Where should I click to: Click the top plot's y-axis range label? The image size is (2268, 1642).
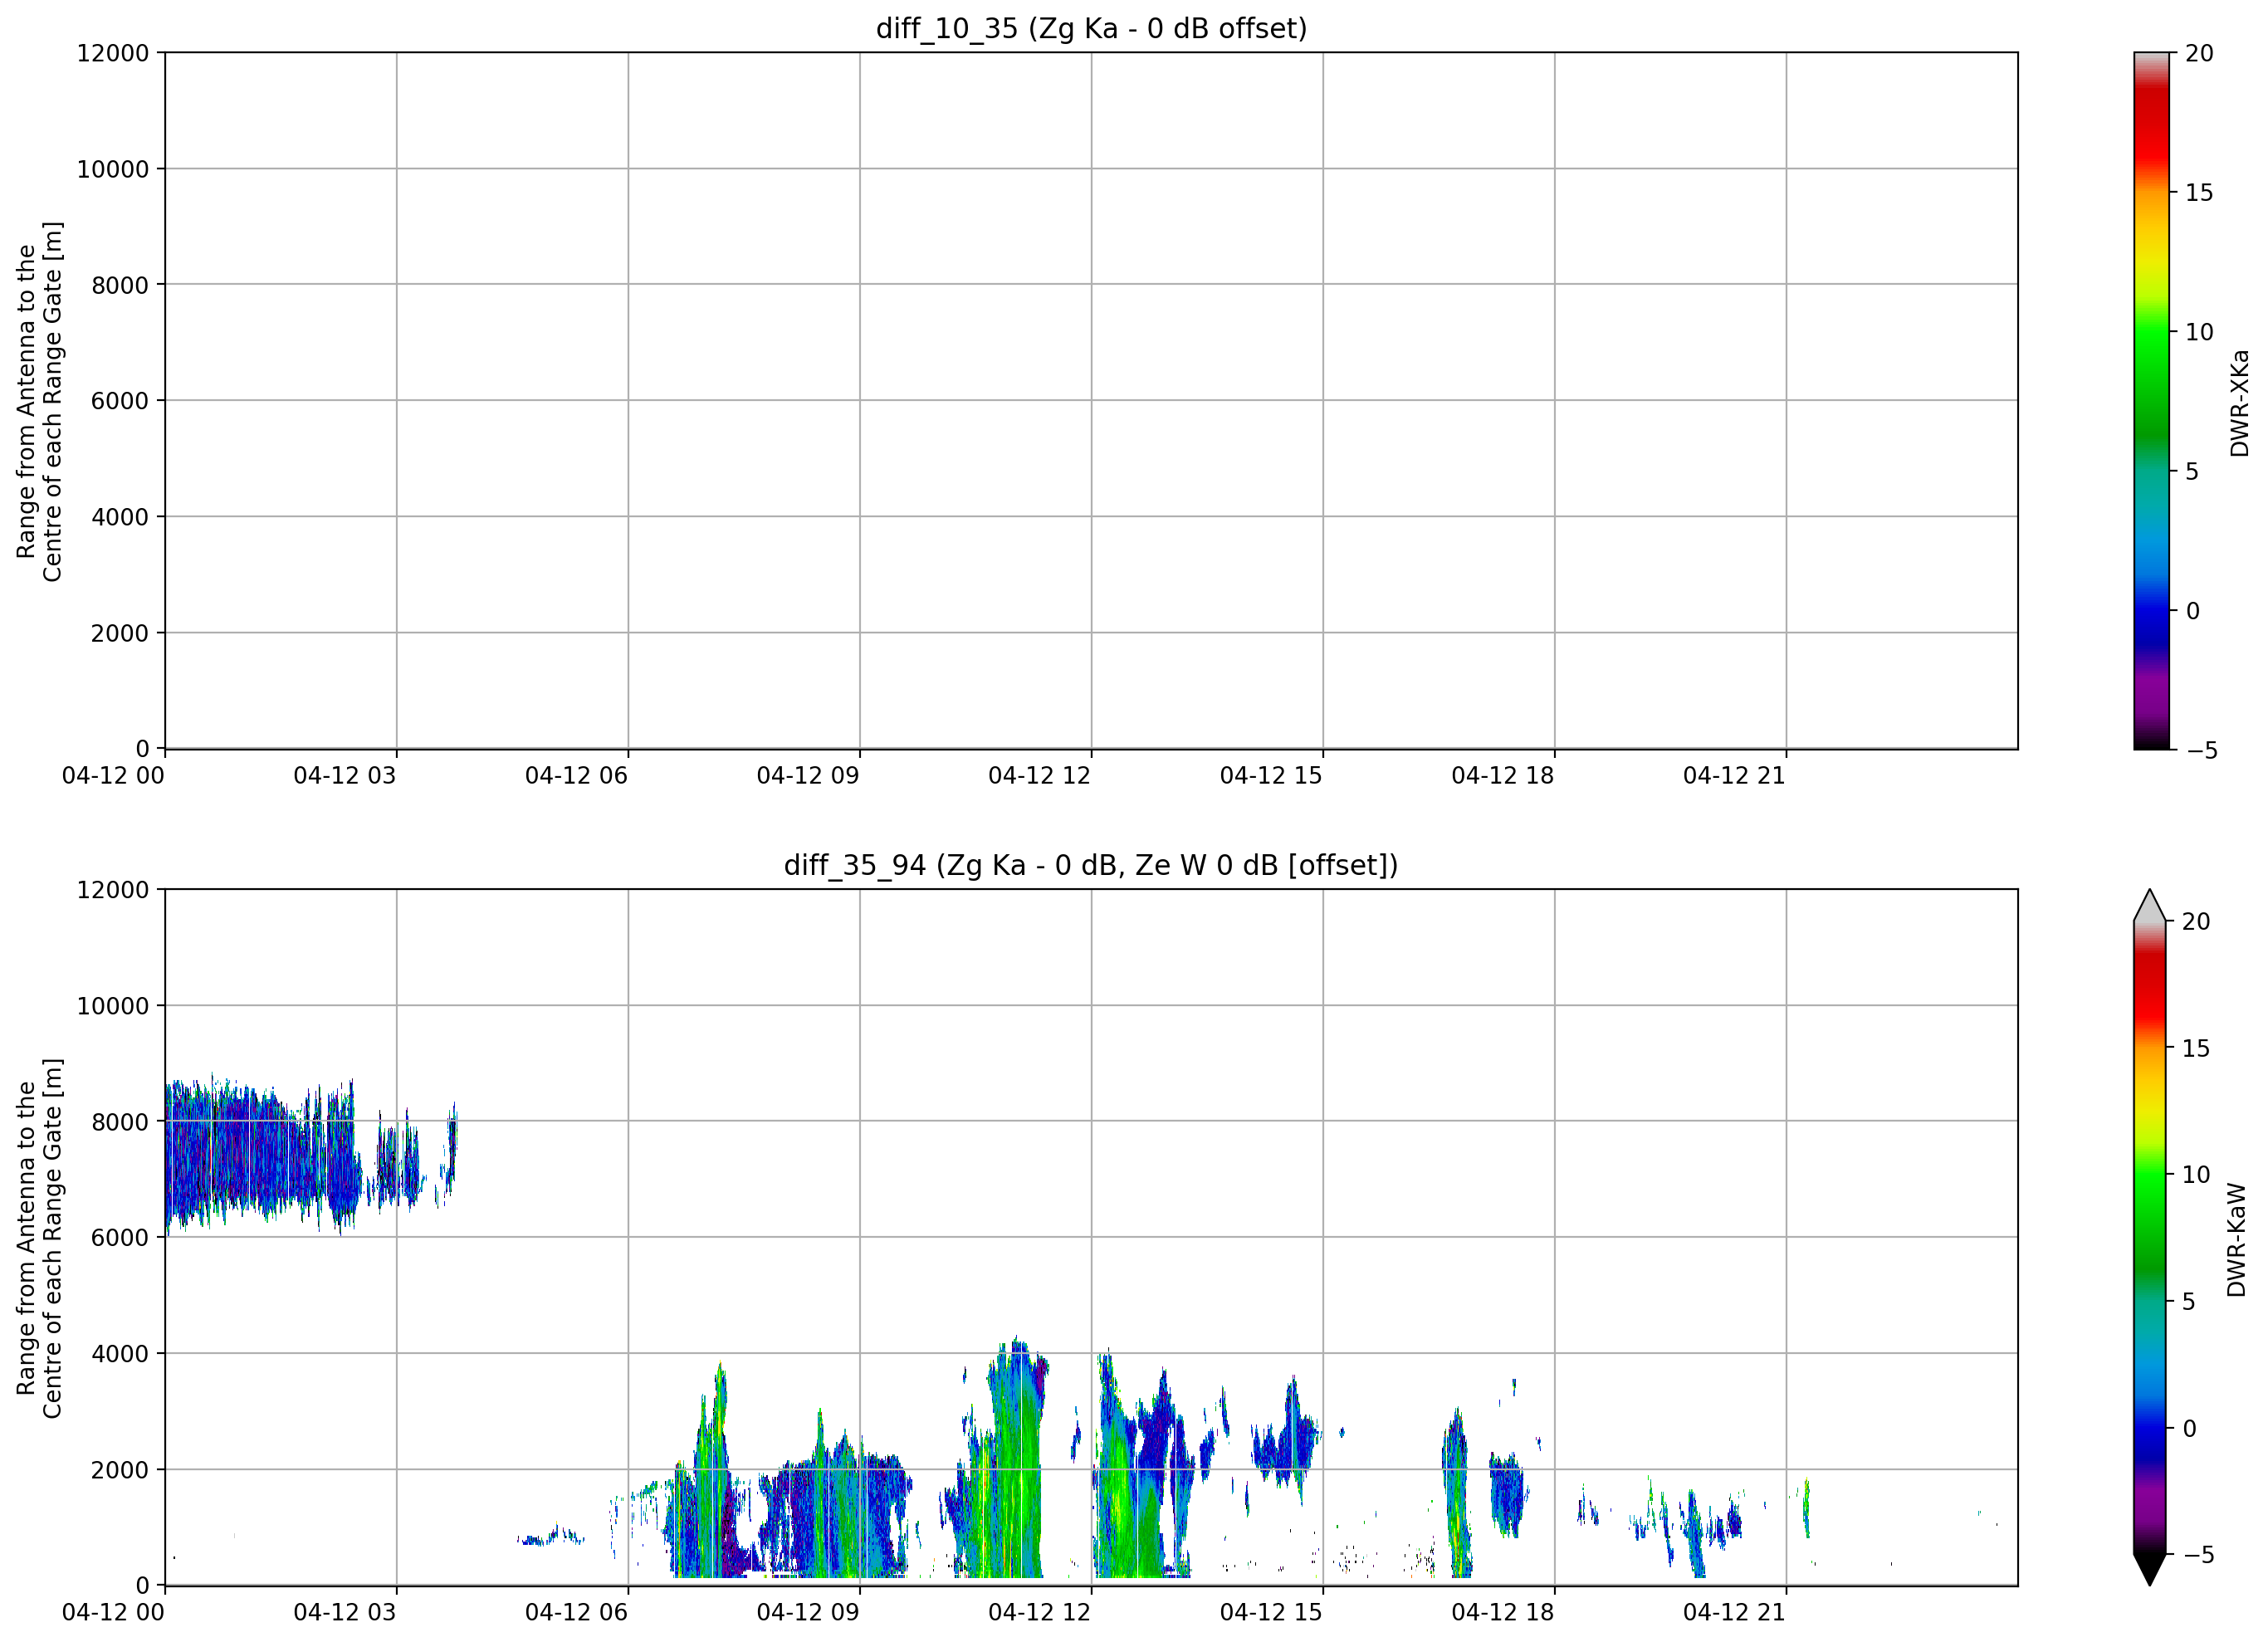tap(40, 401)
